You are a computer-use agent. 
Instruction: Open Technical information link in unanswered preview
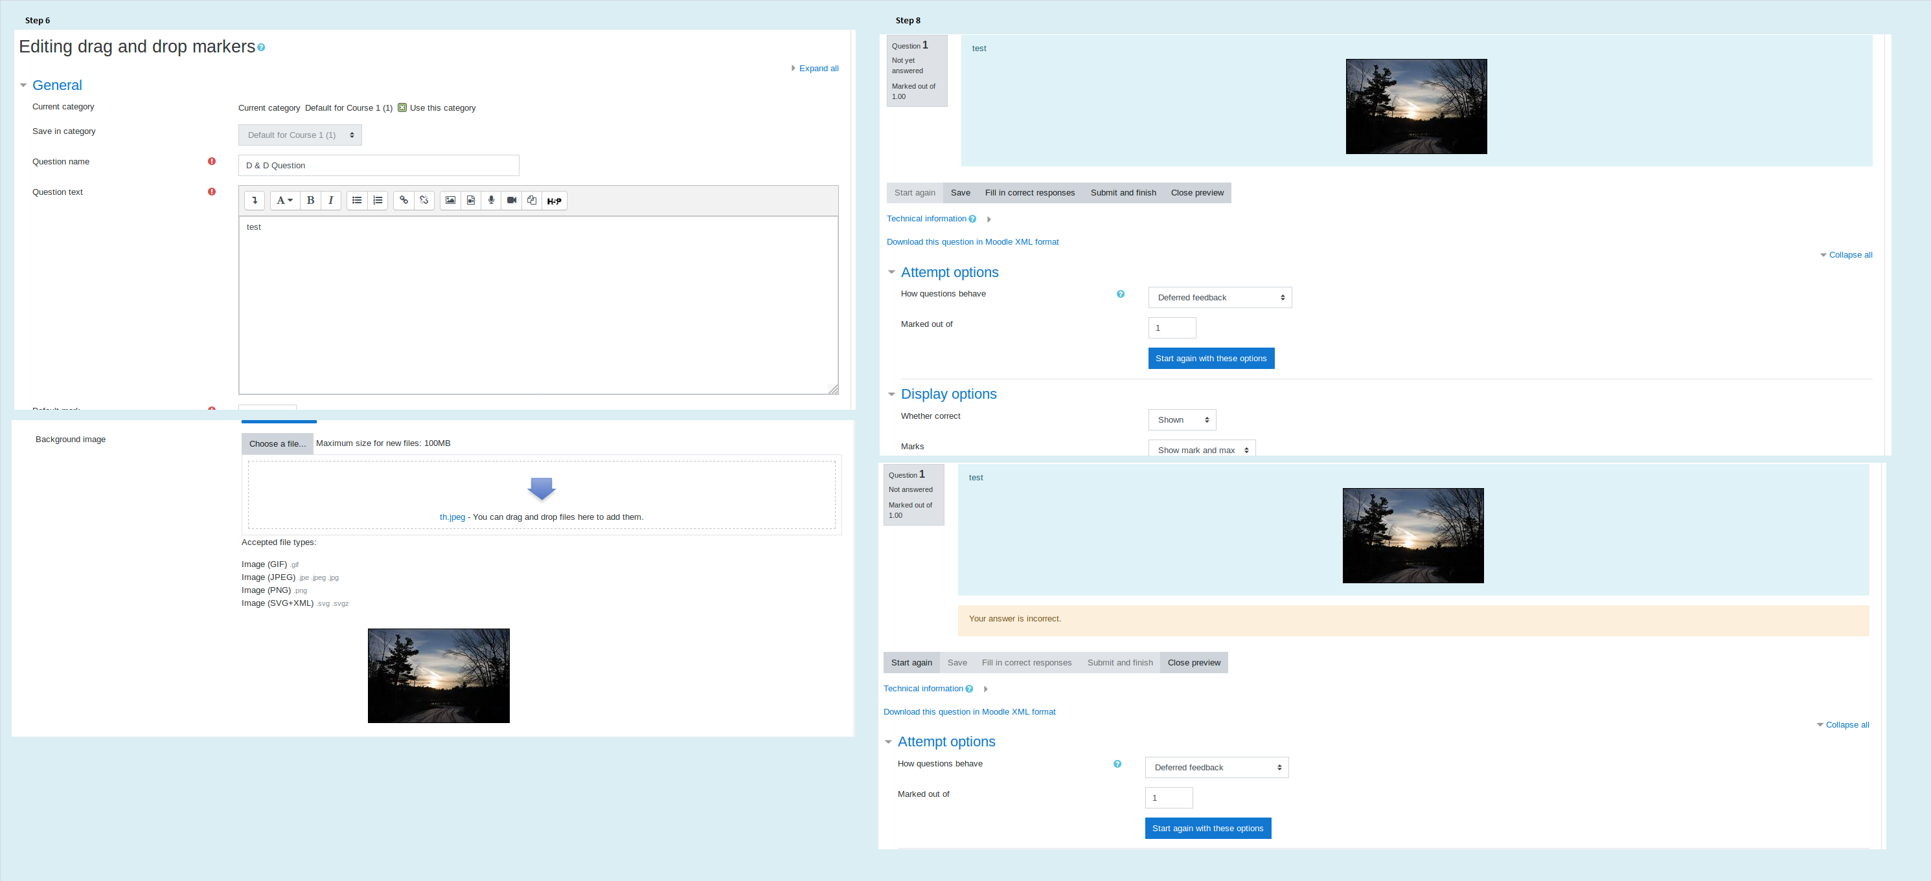(x=926, y=219)
